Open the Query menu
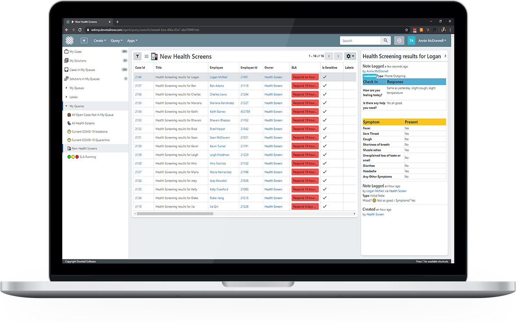526x323 pixels. point(116,40)
